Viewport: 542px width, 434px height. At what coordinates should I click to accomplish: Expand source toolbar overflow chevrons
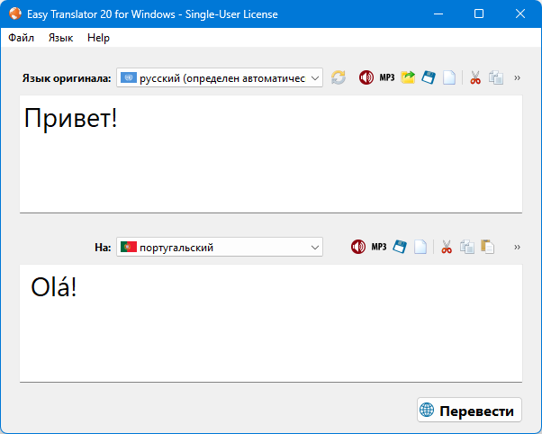(x=517, y=77)
